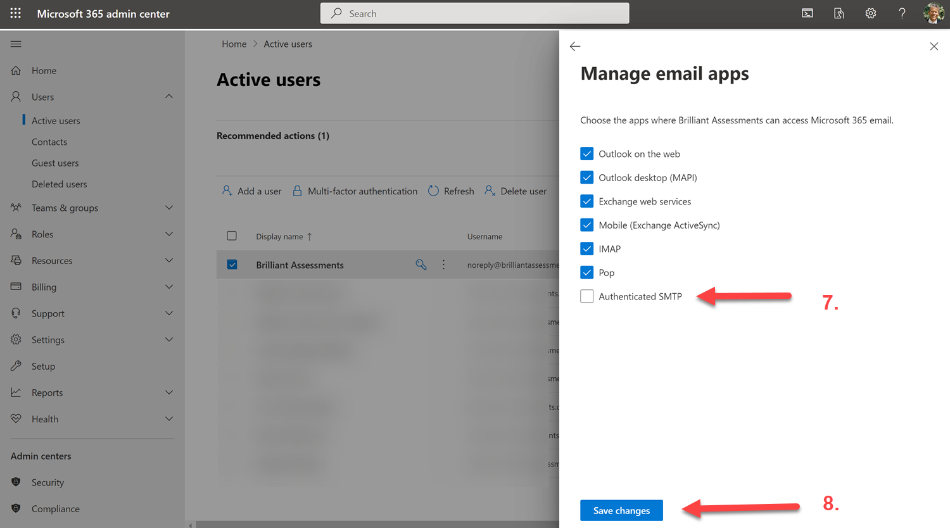Toggle the select-all users checkbox
The image size is (950, 528).
pos(232,236)
